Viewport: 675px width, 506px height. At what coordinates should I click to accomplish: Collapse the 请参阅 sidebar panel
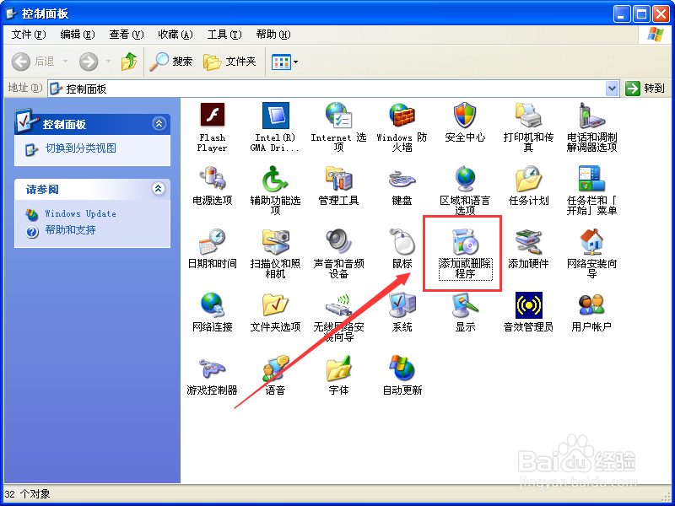point(159,188)
